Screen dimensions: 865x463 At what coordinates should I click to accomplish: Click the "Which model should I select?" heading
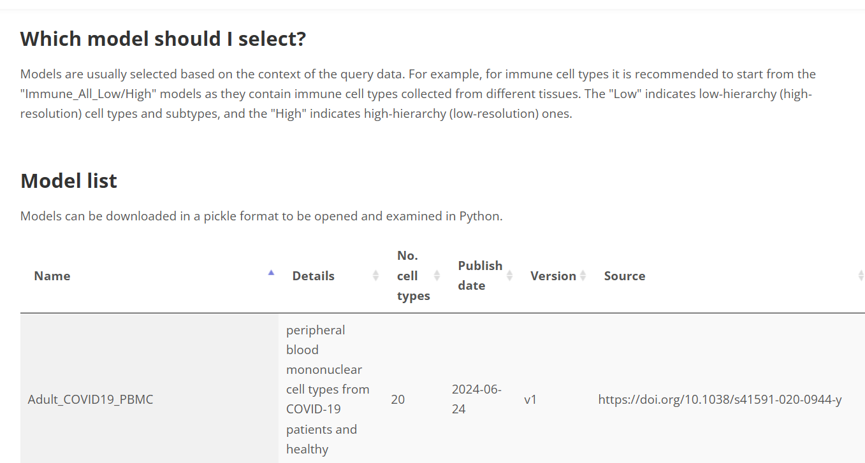point(163,39)
